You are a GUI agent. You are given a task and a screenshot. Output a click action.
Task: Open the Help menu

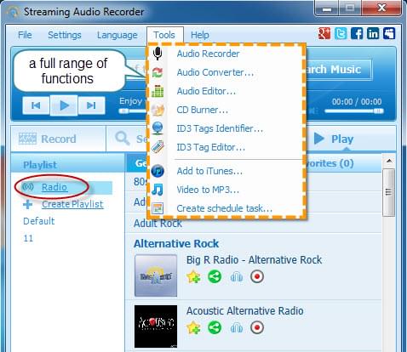(x=200, y=35)
